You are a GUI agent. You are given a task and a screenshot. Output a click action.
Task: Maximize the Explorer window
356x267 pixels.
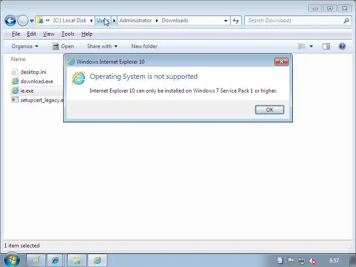click(x=330, y=8)
